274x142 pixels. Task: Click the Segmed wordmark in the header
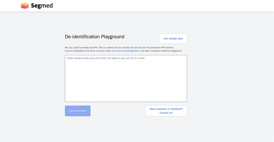click(x=42, y=6)
